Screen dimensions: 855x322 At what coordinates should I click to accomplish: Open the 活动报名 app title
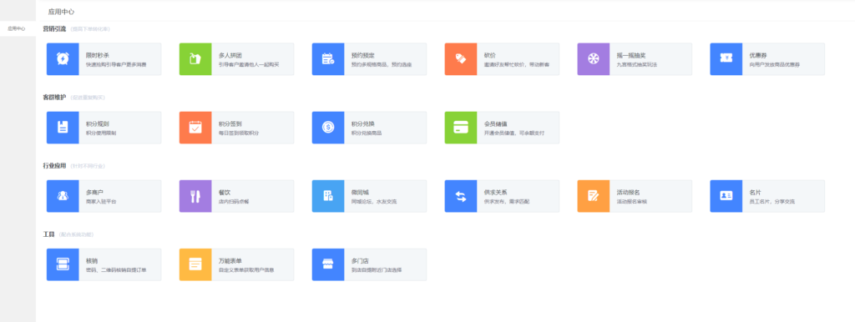click(x=628, y=193)
